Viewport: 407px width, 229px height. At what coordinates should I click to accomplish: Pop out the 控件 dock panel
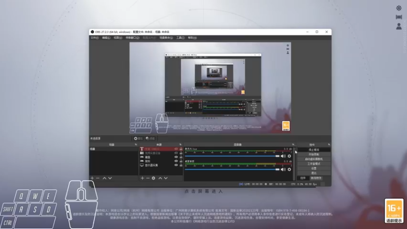click(x=329, y=145)
